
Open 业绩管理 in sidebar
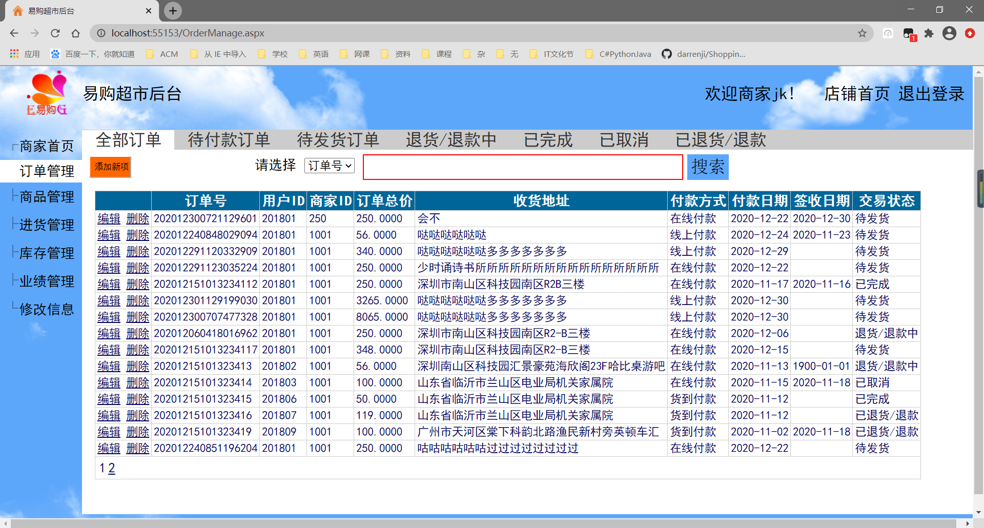tap(47, 281)
